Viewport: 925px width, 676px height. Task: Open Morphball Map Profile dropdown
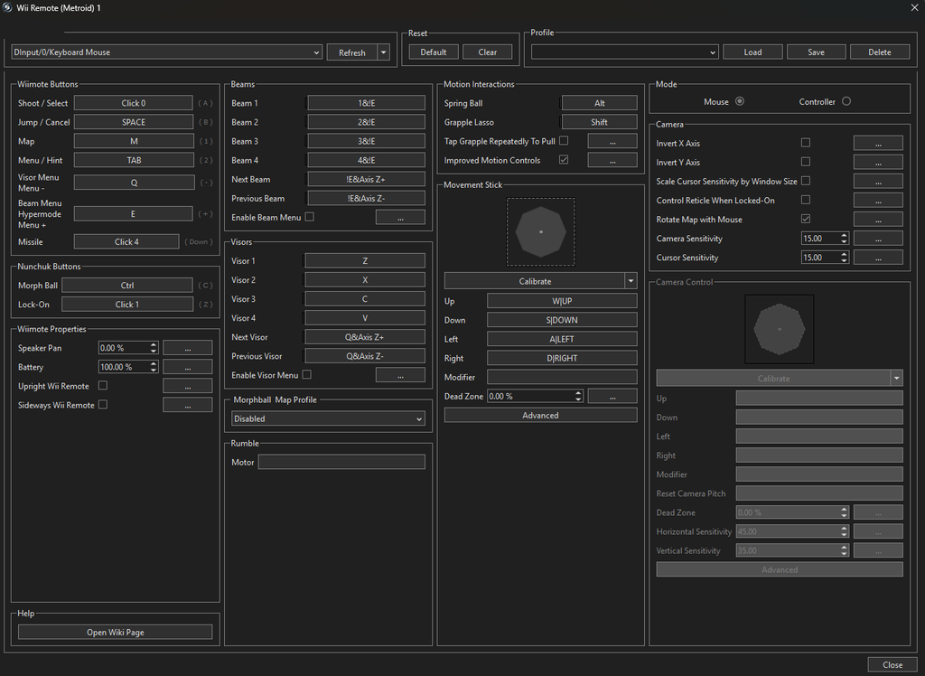(x=328, y=418)
